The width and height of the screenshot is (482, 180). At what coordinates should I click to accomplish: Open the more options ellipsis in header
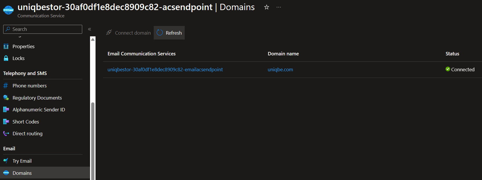click(x=278, y=7)
